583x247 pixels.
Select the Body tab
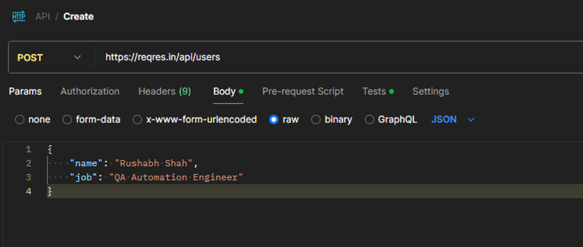click(x=228, y=91)
